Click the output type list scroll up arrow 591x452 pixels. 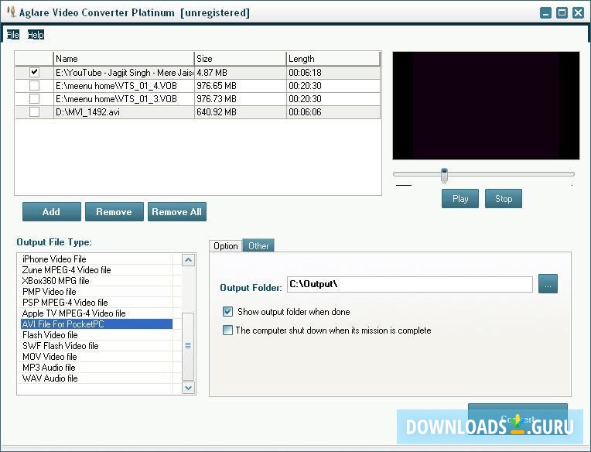pos(189,260)
